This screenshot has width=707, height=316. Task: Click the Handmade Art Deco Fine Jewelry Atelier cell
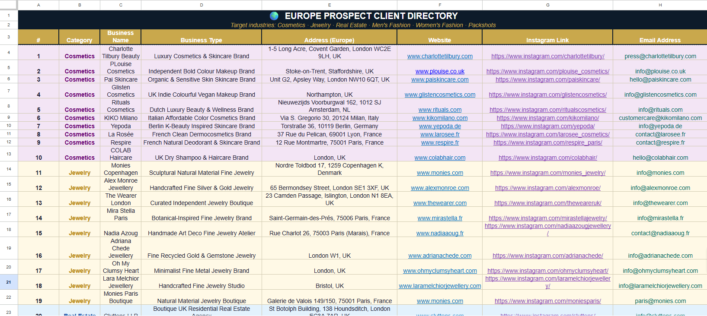(202, 229)
